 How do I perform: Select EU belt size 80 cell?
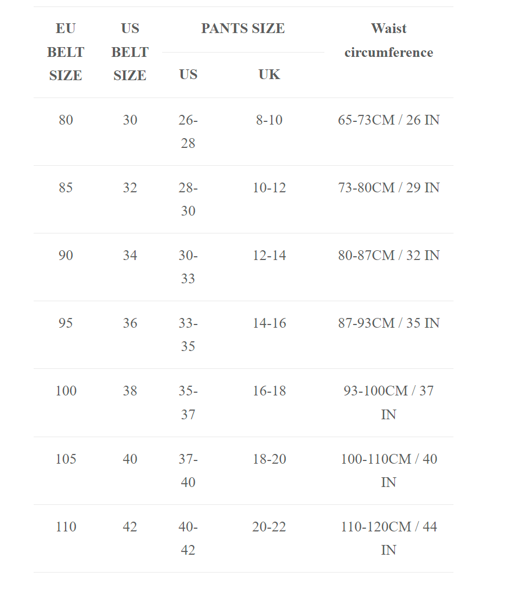(66, 120)
